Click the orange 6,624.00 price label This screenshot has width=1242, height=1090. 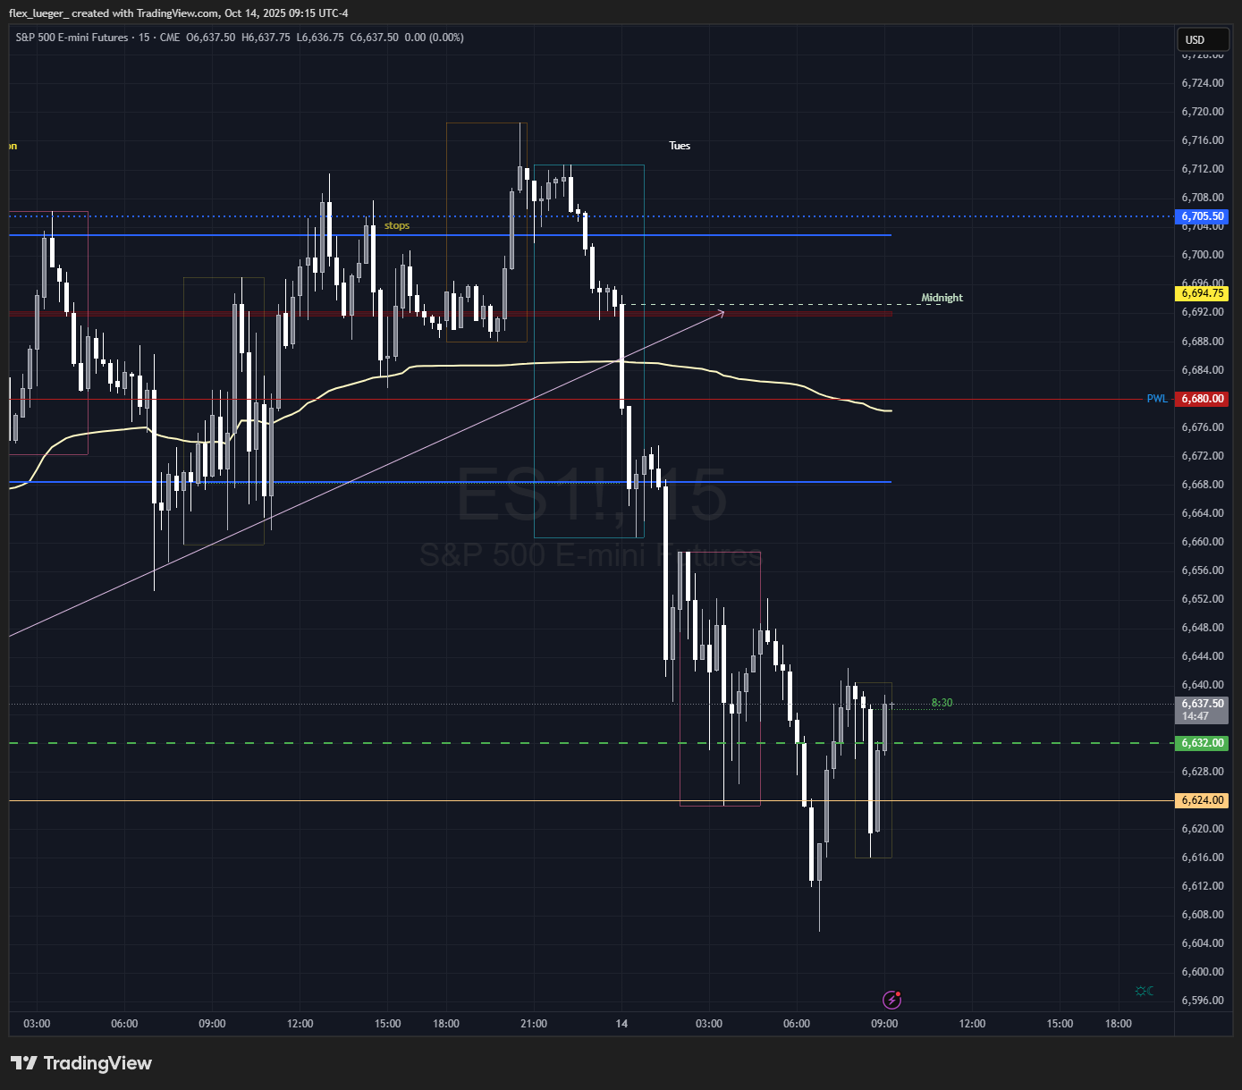click(1202, 800)
